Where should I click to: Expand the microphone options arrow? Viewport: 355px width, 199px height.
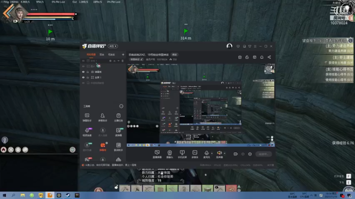click(212, 153)
